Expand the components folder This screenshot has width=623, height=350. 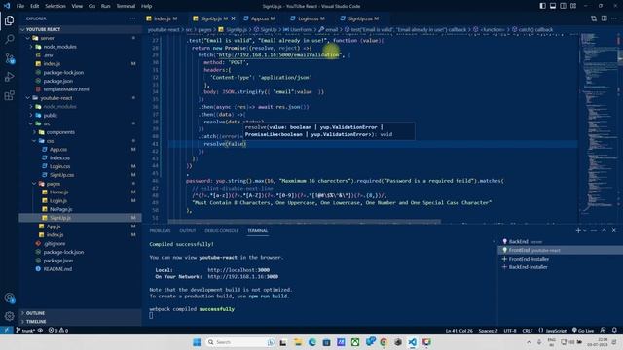pos(80,132)
